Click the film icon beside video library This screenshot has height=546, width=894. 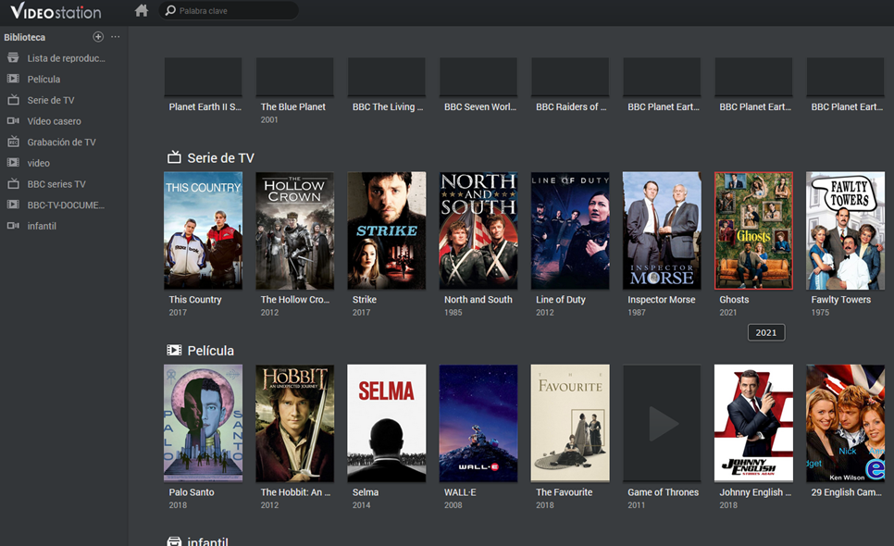coord(13,163)
